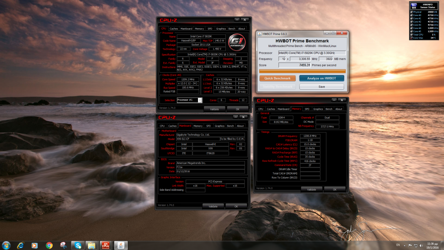This screenshot has width=444, height=250.
Task: Click the orange HWBOT benchmark progress bar
Action: click(x=302, y=71)
